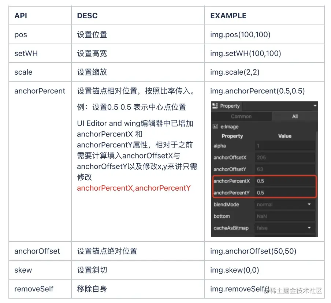Screen dimensions: 331x303
Task: Click the anchorPercentY value 0.5
Action: coord(260,192)
